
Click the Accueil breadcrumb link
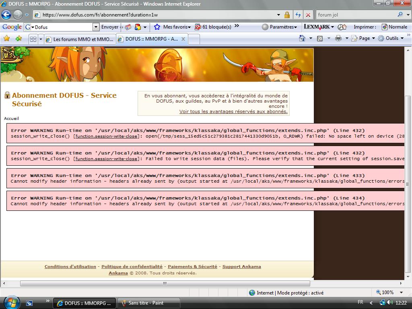point(11,119)
